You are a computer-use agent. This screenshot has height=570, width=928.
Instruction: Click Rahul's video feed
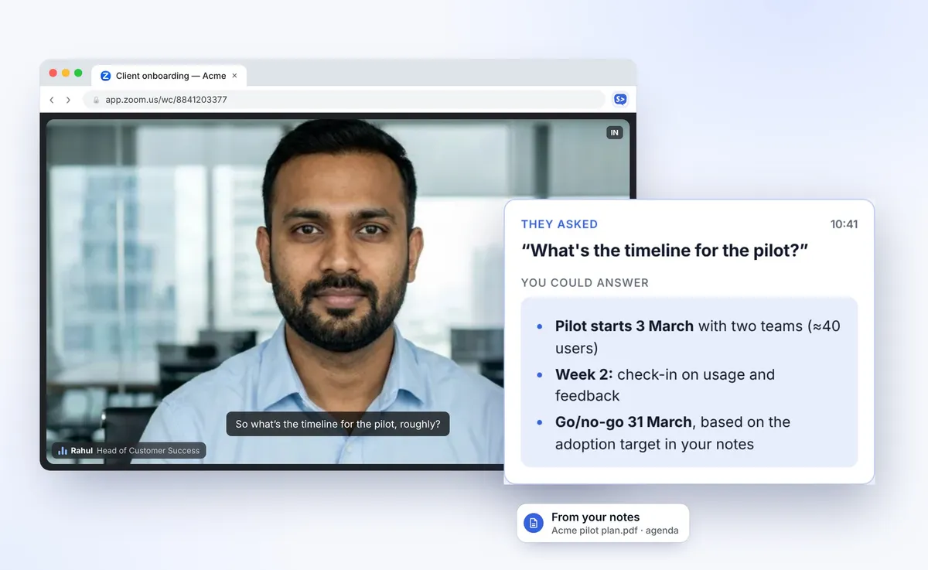click(x=338, y=292)
